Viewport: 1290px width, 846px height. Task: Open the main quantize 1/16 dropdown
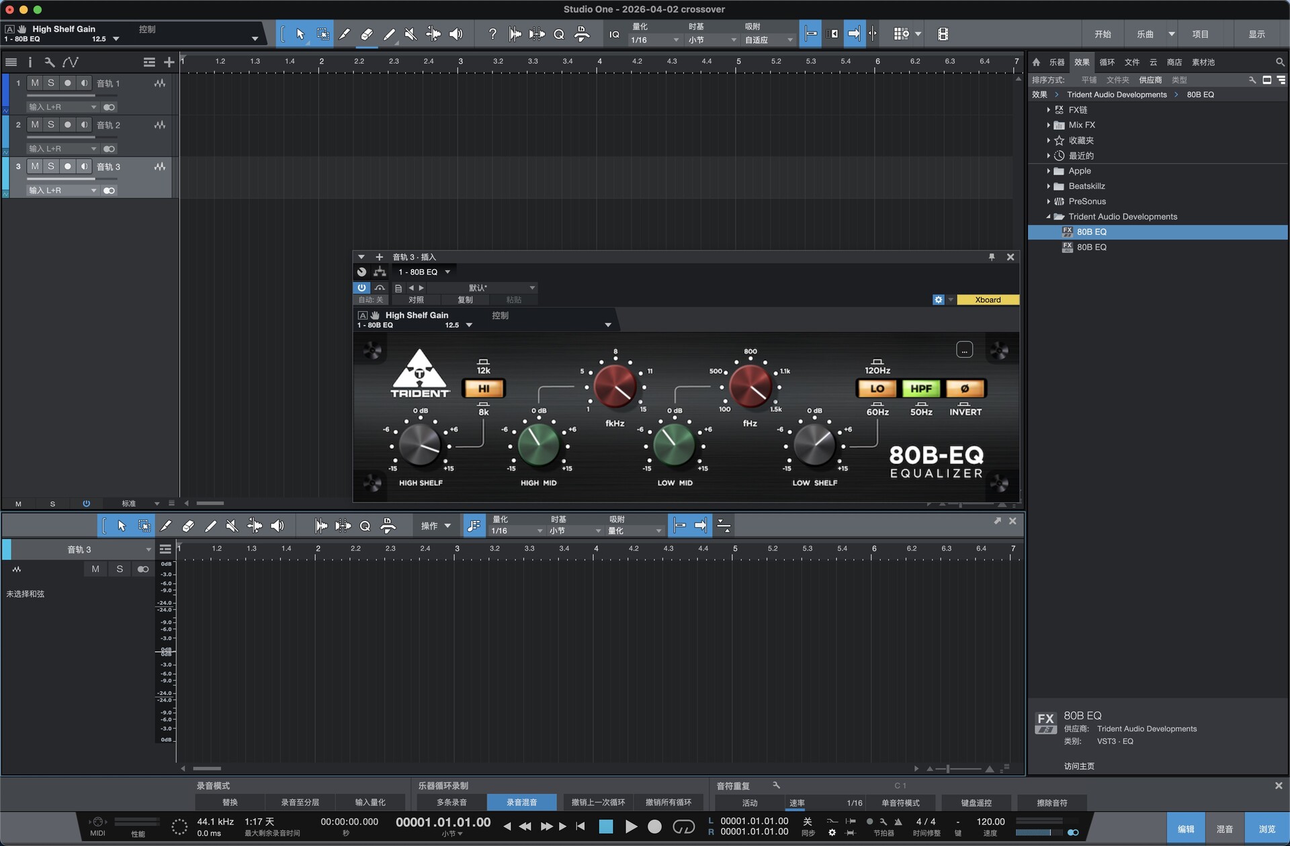click(655, 40)
